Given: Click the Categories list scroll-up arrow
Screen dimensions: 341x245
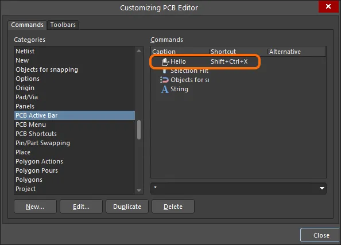Looking at the screenshot, I should [x=139, y=51].
